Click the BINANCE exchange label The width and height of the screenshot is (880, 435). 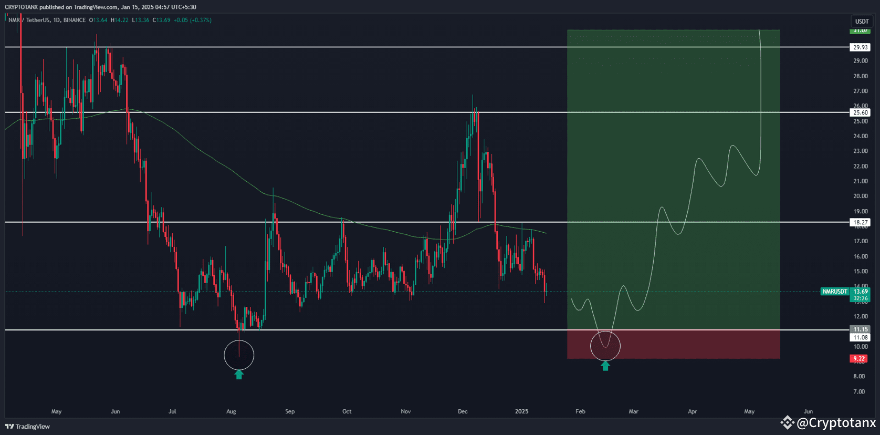[75, 20]
